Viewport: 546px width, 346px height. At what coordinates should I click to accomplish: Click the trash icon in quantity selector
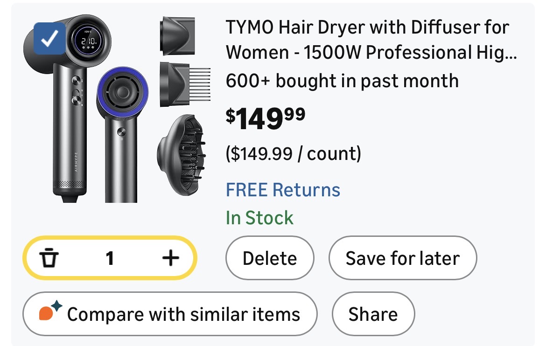coord(49,258)
